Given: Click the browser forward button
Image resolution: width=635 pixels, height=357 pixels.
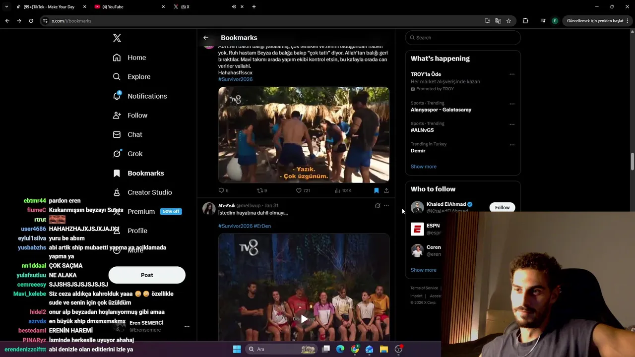Looking at the screenshot, I should (19, 21).
